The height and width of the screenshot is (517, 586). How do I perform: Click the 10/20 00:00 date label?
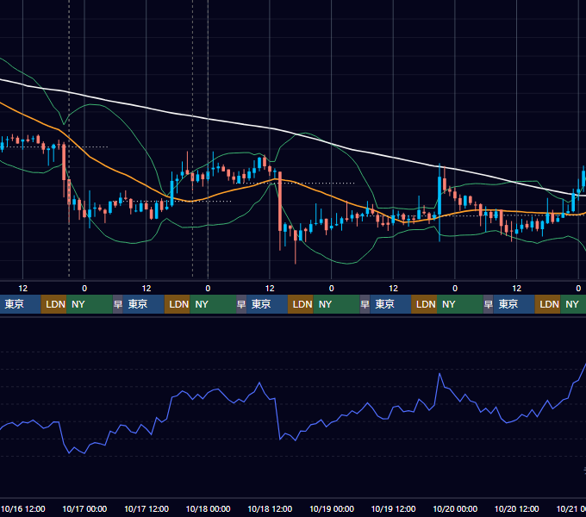coord(455,508)
